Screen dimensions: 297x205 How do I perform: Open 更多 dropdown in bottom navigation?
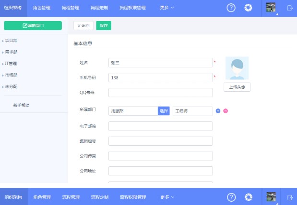pos(167,197)
